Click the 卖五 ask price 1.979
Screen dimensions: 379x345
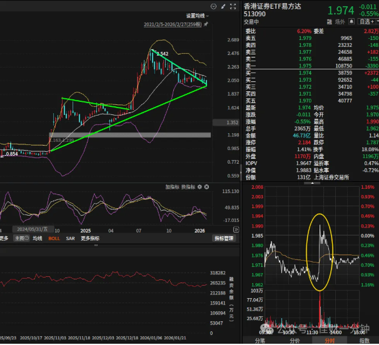point(305,38)
